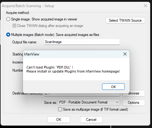Select the Single image radio button
152x128 pixels.
coord(8,19)
